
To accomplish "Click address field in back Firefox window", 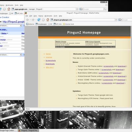I will (45, 9).
